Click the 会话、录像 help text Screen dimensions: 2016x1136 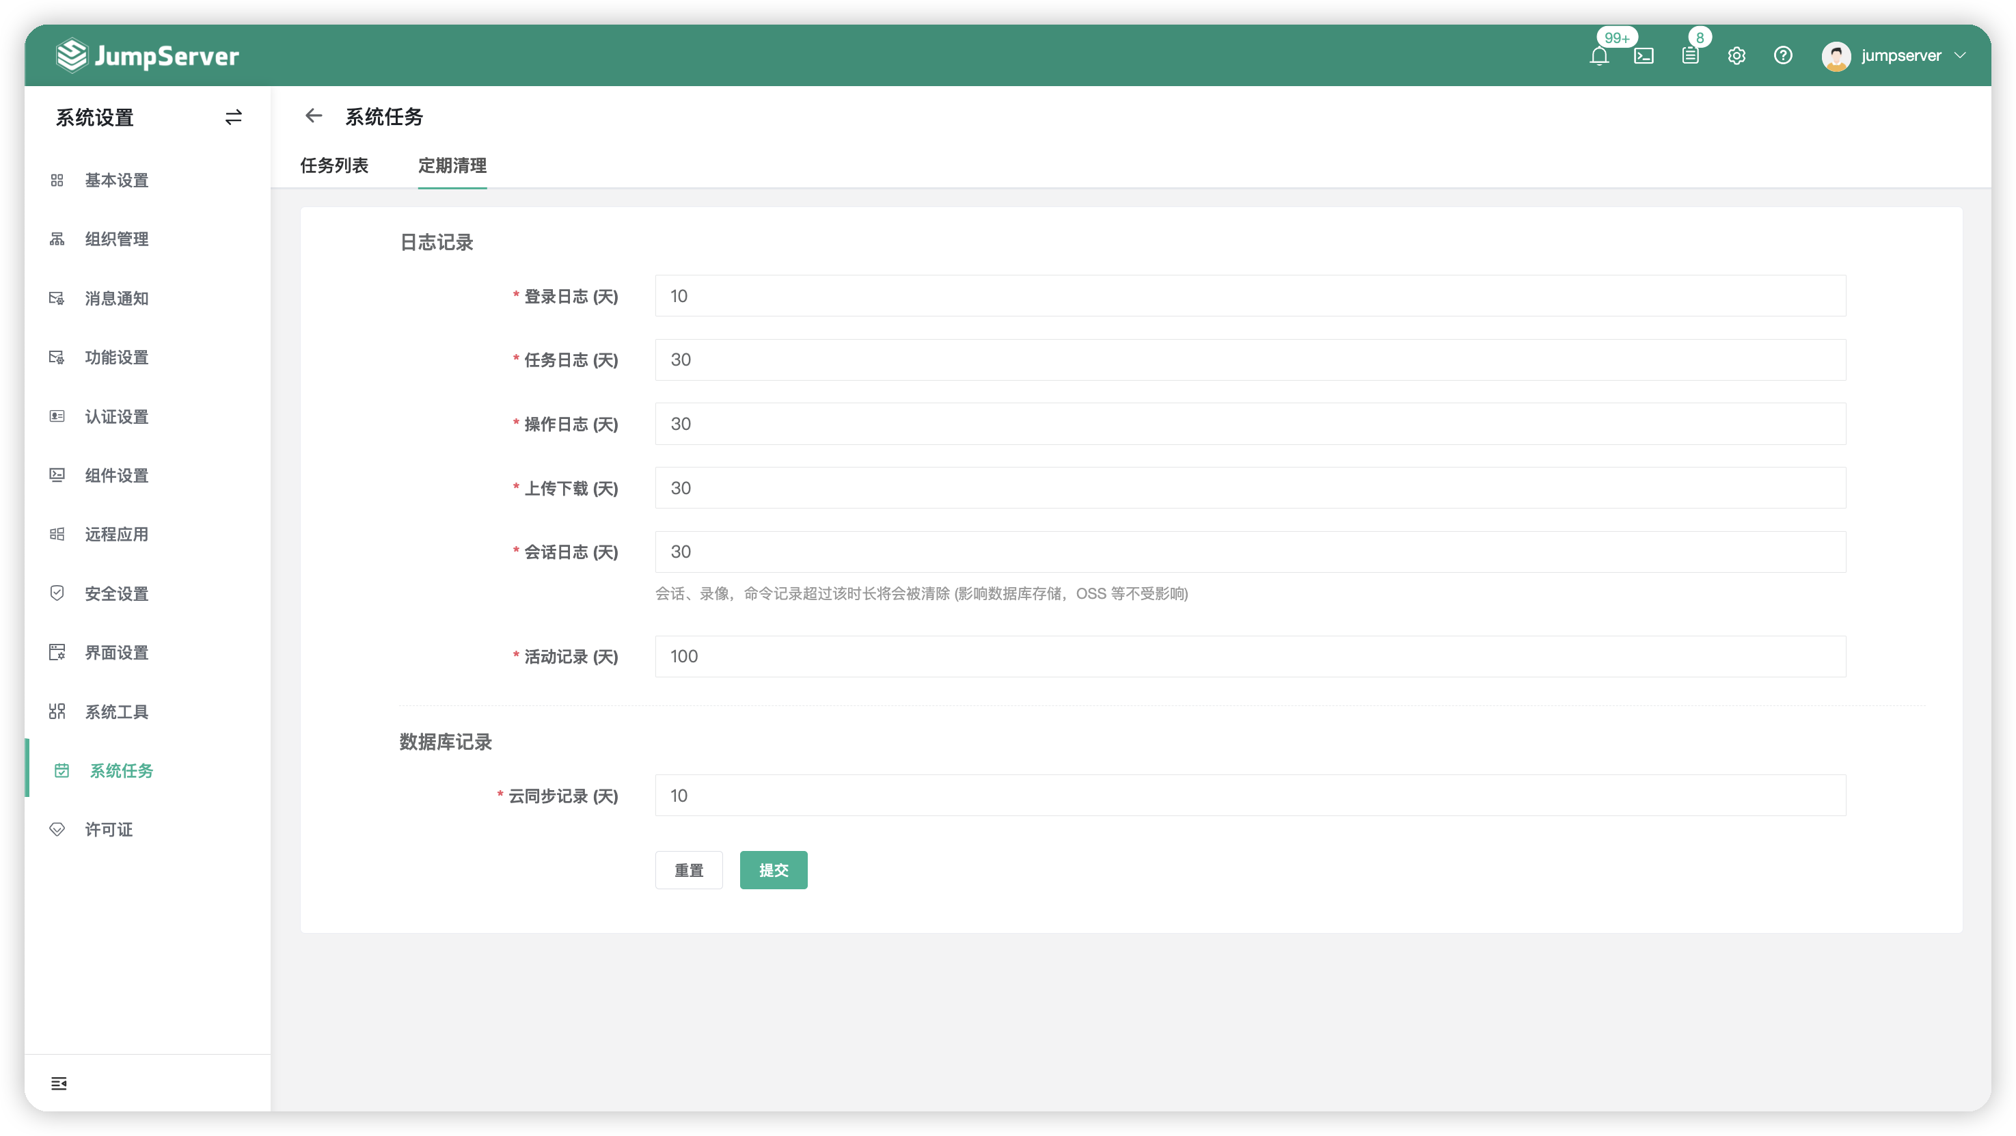[x=921, y=593]
